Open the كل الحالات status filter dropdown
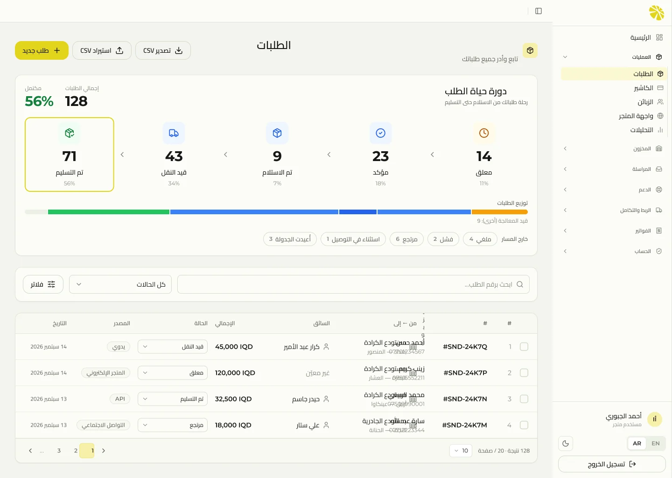 point(120,284)
